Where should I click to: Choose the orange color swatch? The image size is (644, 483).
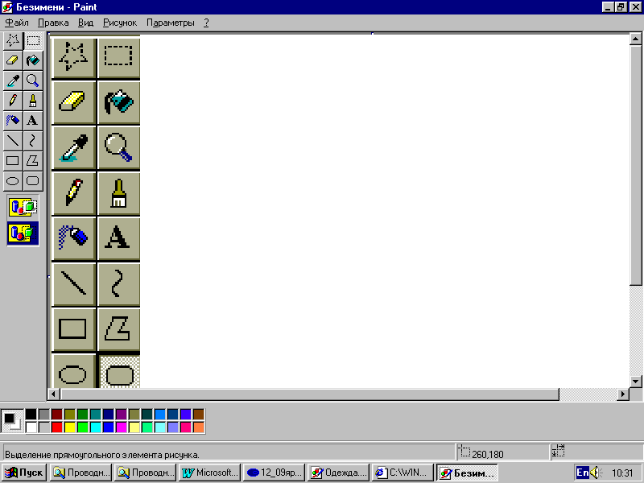coord(198,427)
